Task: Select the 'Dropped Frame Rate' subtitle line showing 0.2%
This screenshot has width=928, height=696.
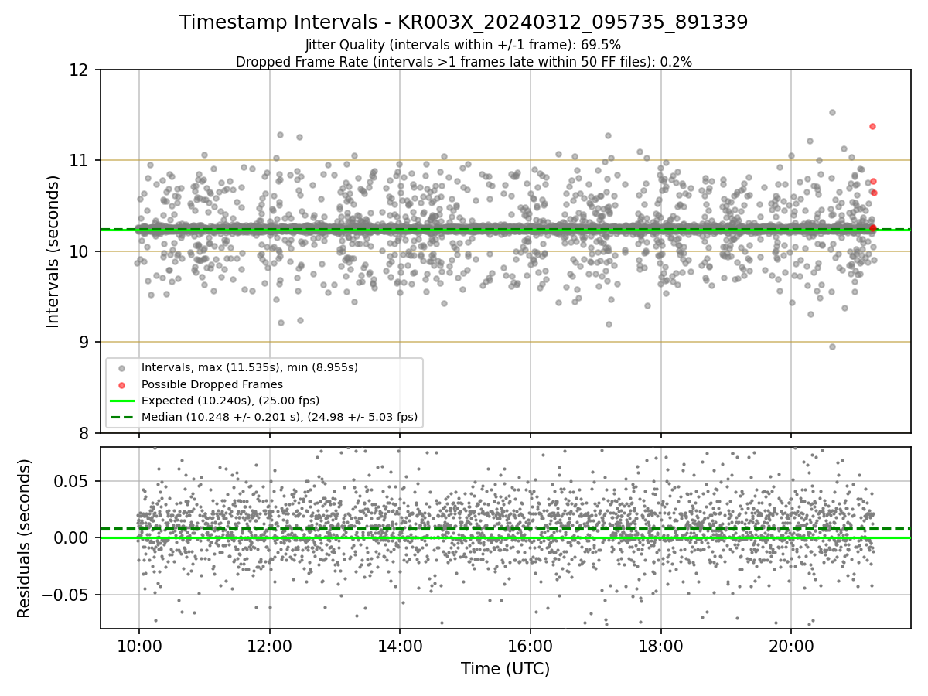Action: click(464, 62)
